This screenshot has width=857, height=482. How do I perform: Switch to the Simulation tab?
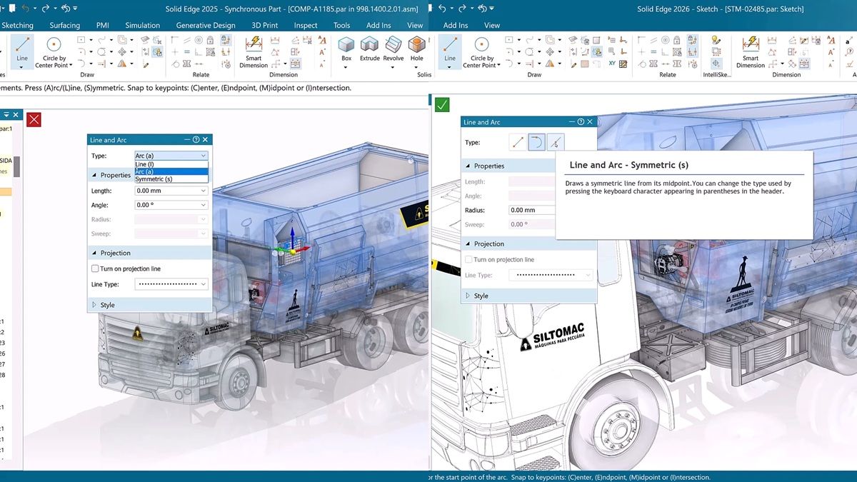click(x=143, y=25)
